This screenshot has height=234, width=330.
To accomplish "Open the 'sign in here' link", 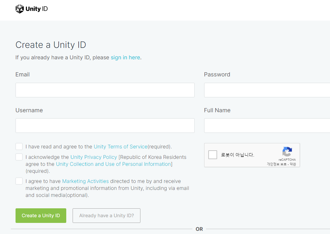I will [126, 57].
